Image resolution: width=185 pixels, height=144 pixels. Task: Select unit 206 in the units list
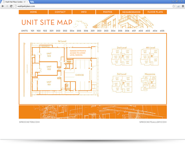(86, 31)
